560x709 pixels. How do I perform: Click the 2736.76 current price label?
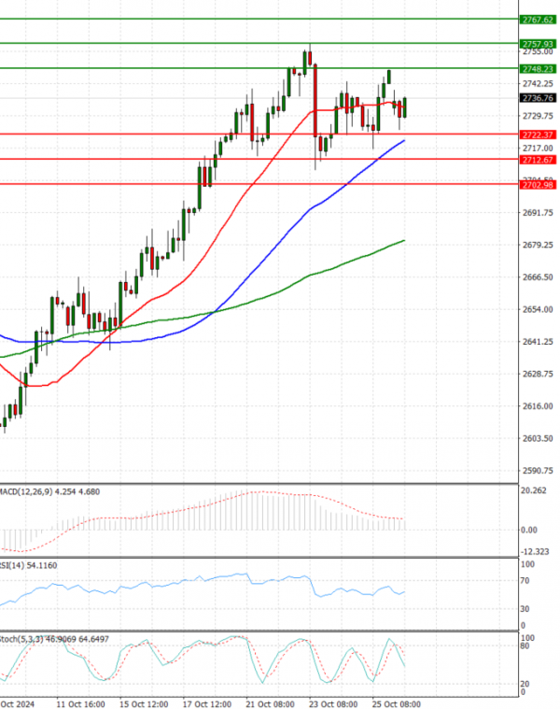pos(538,98)
